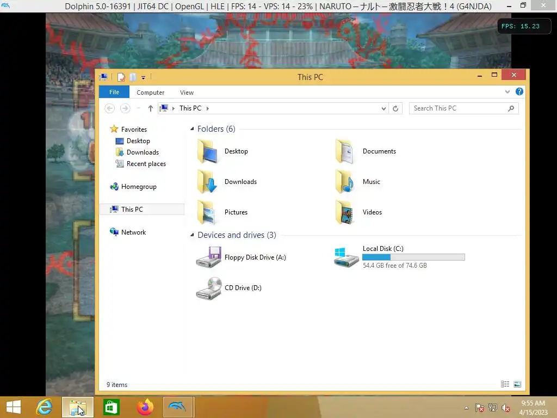The height and width of the screenshot is (418, 557).
Task: Click This PC in address breadcrumb
Action: point(190,108)
